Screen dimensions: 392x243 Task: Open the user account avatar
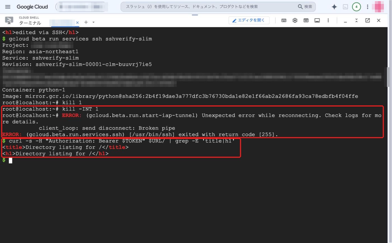(378, 7)
